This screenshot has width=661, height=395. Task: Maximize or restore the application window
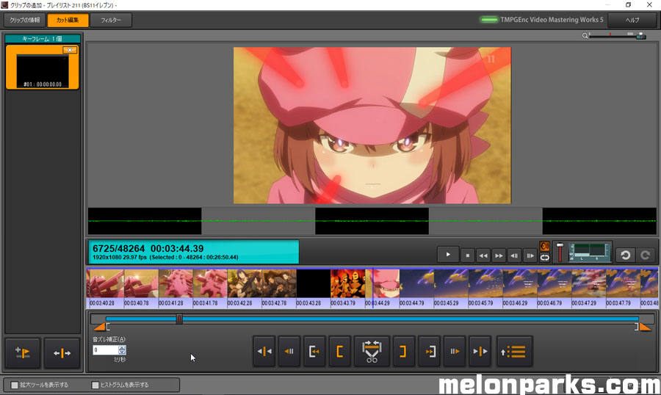coord(628,4)
